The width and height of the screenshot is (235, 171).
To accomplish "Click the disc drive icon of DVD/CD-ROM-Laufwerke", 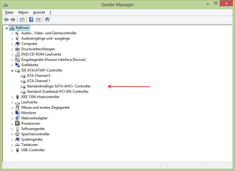I will coord(17,54).
